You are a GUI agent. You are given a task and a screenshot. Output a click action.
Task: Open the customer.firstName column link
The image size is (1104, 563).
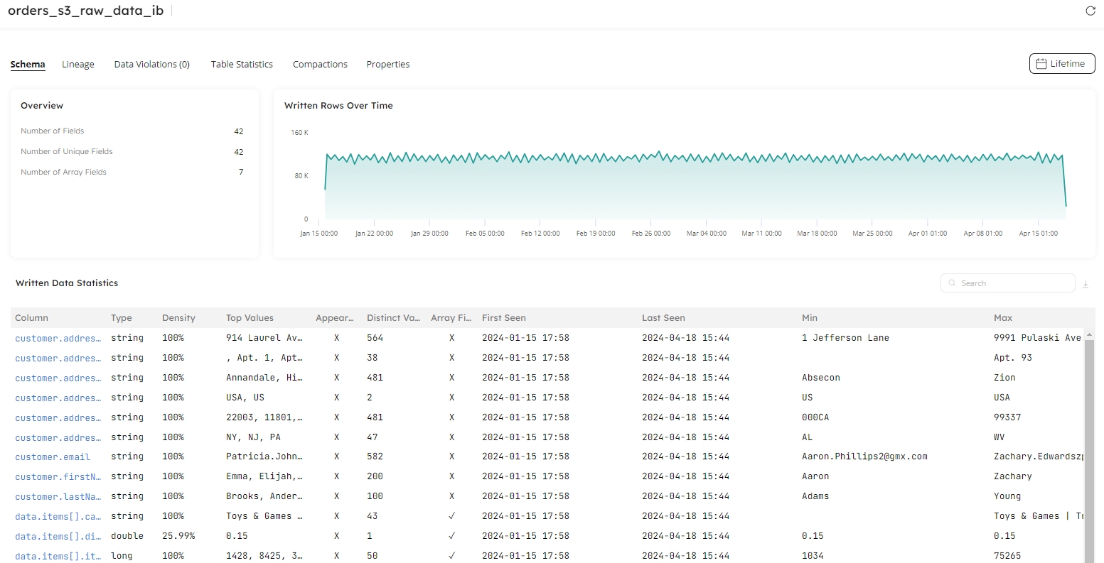point(58,477)
